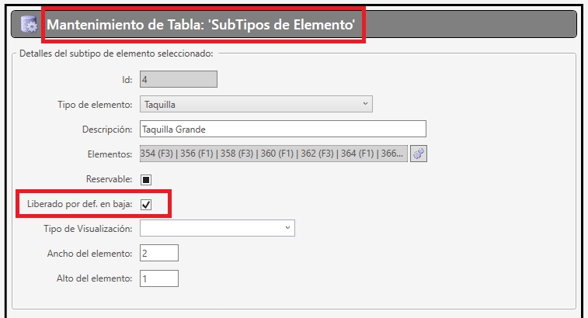Click the Descripción field with Taquilla Grande
Image resolution: width=588 pixels, height=318 pixels.
click(x=283, y=129)
